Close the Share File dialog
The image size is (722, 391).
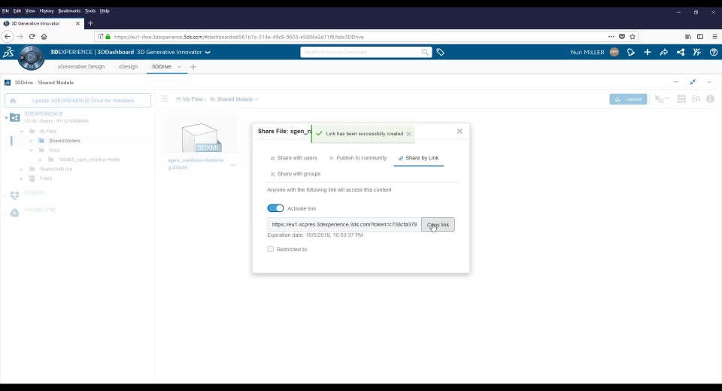tap(460, 132)
